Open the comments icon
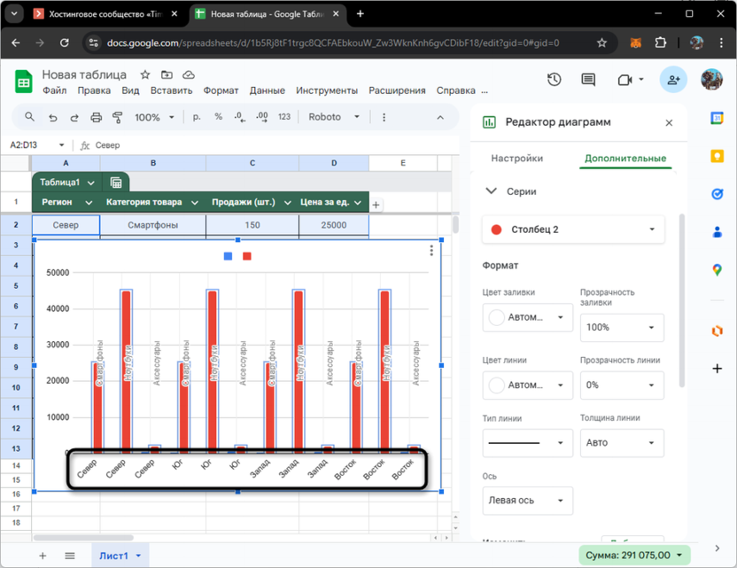 pos(588,80)
